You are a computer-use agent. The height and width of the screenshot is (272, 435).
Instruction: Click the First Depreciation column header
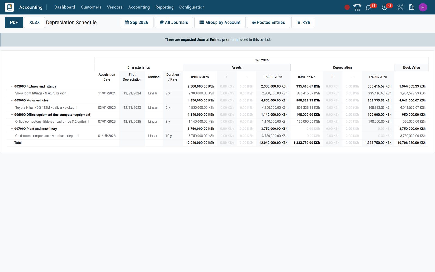point(132,77)
